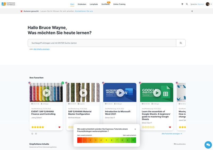Open the Zertifikate menu item
The height and width of the screenshot is (150, 213).
click(x=105, y=4)
